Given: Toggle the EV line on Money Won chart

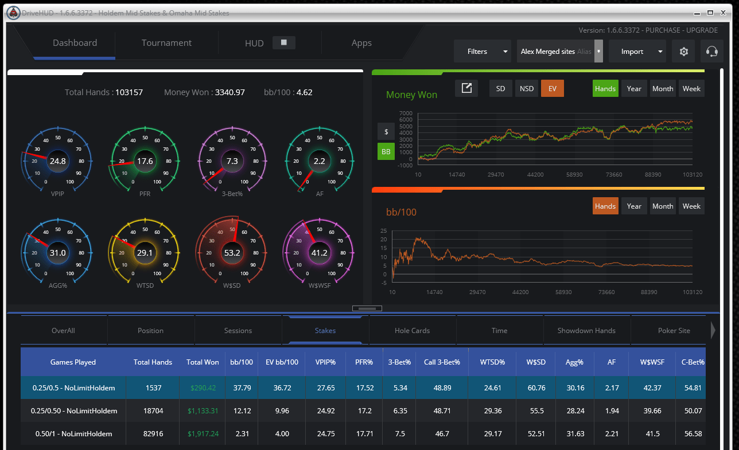Looking at the screenshot, I should click(x=553, y=88).
